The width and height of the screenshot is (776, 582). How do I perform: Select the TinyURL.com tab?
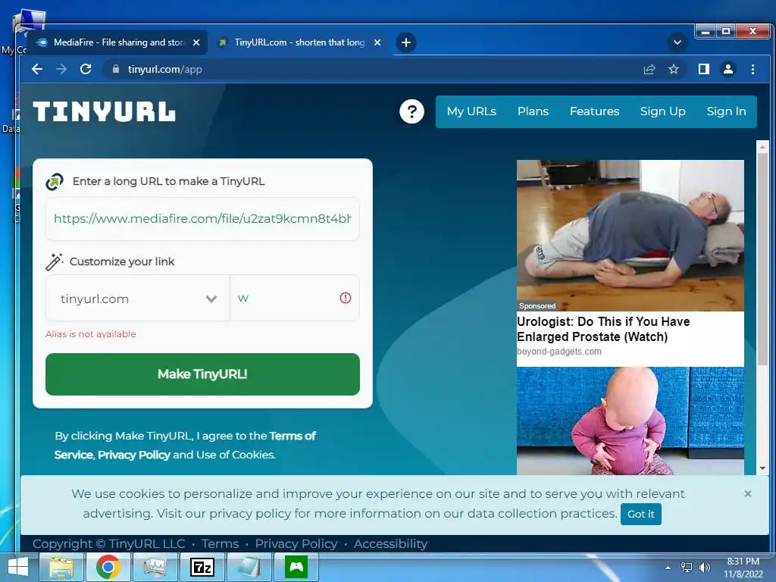(299, 42)
